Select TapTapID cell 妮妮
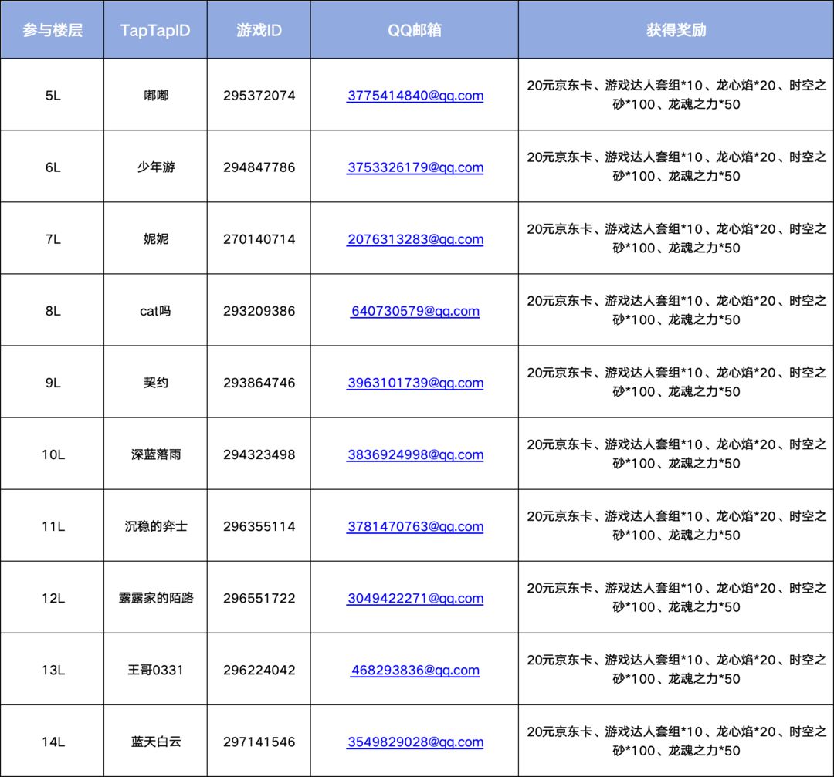This screenshot has width=834, height=777. click(155, 238)
